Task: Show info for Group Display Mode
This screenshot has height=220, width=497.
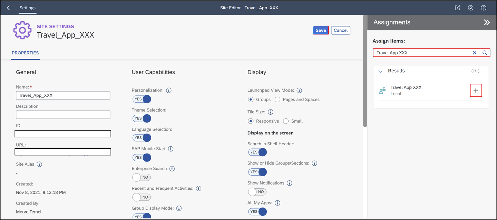Action: (179, 208)
